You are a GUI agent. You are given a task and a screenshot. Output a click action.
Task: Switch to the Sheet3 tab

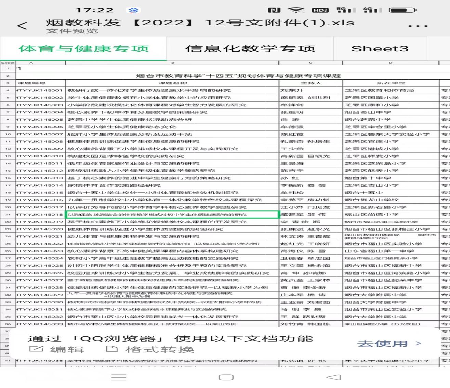point(380,49)
